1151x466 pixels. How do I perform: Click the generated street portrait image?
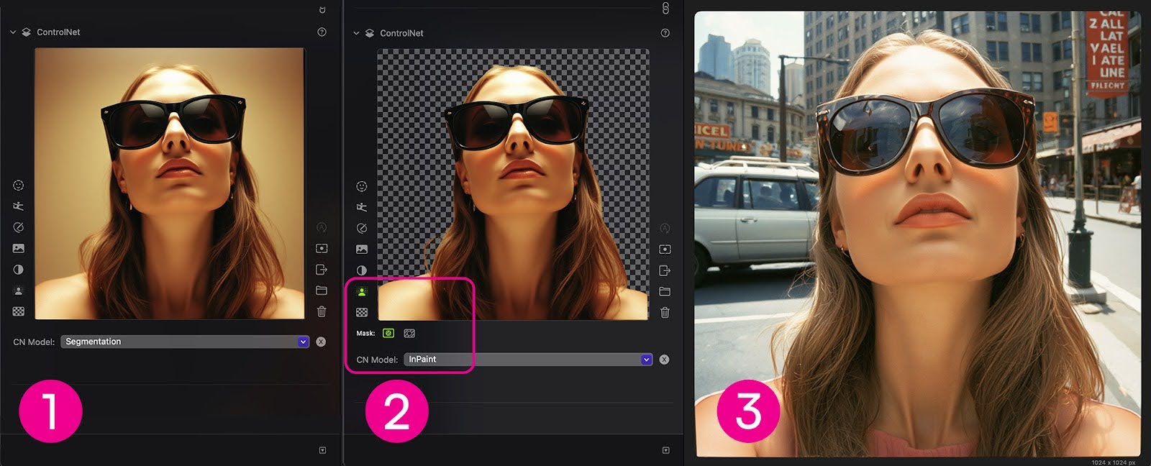click(x=917, y=234)
